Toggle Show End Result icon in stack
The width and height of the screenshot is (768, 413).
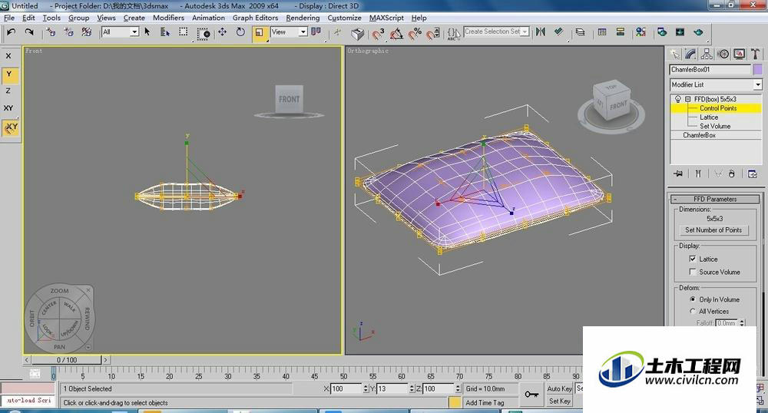click(x=698, y=173)
